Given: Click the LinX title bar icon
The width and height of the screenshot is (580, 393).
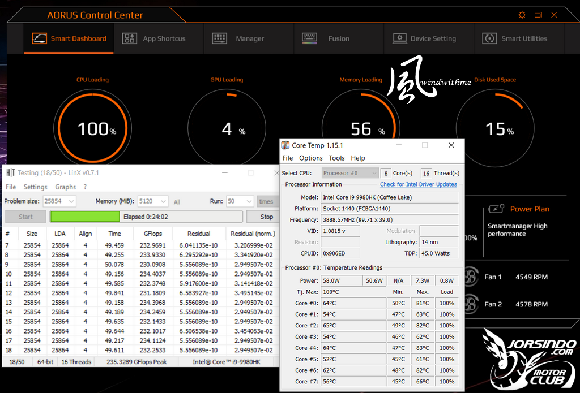Looking at the screenshot, I should tap(10, 172).
